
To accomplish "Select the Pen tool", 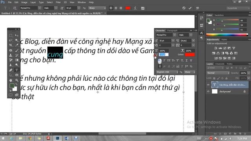I will click(x=11, y=70).
